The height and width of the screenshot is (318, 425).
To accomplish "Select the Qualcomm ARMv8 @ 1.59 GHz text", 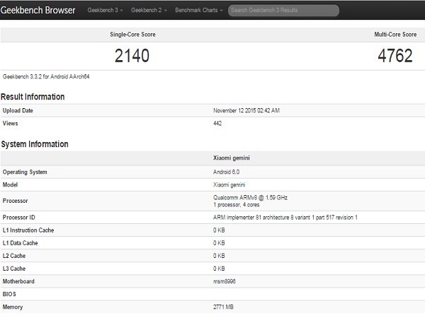I will 250,197.
